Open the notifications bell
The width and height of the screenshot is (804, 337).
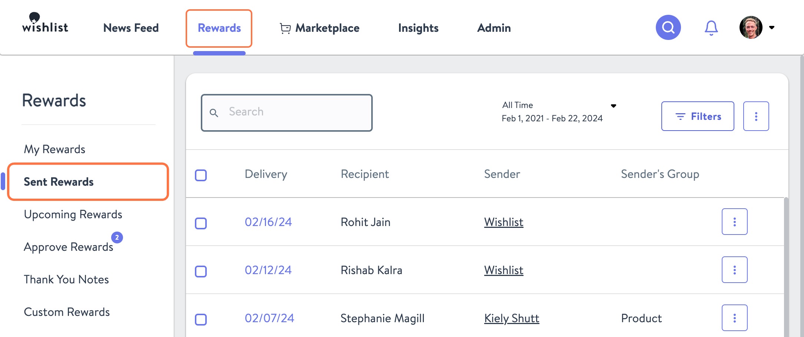pos(710,27)
